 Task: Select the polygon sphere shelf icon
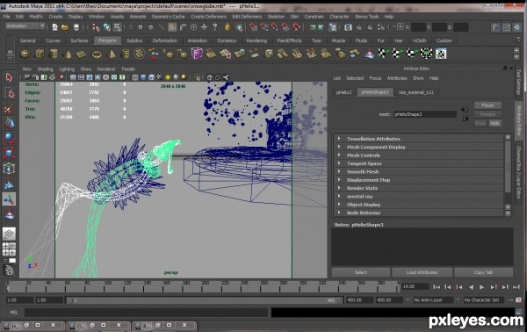(x=25, y=54)
